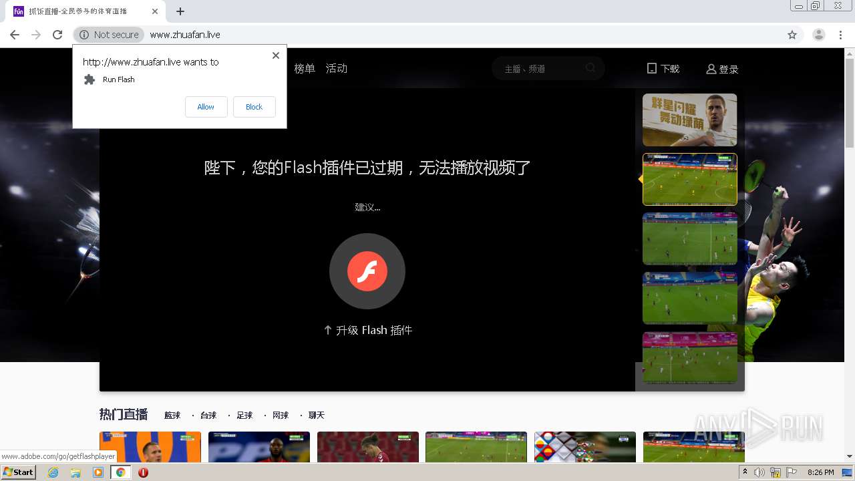This screenshot has height=481, width=855.
Task: Close the 抓饭直播 browser tab
Action: [x=154, y=11]
